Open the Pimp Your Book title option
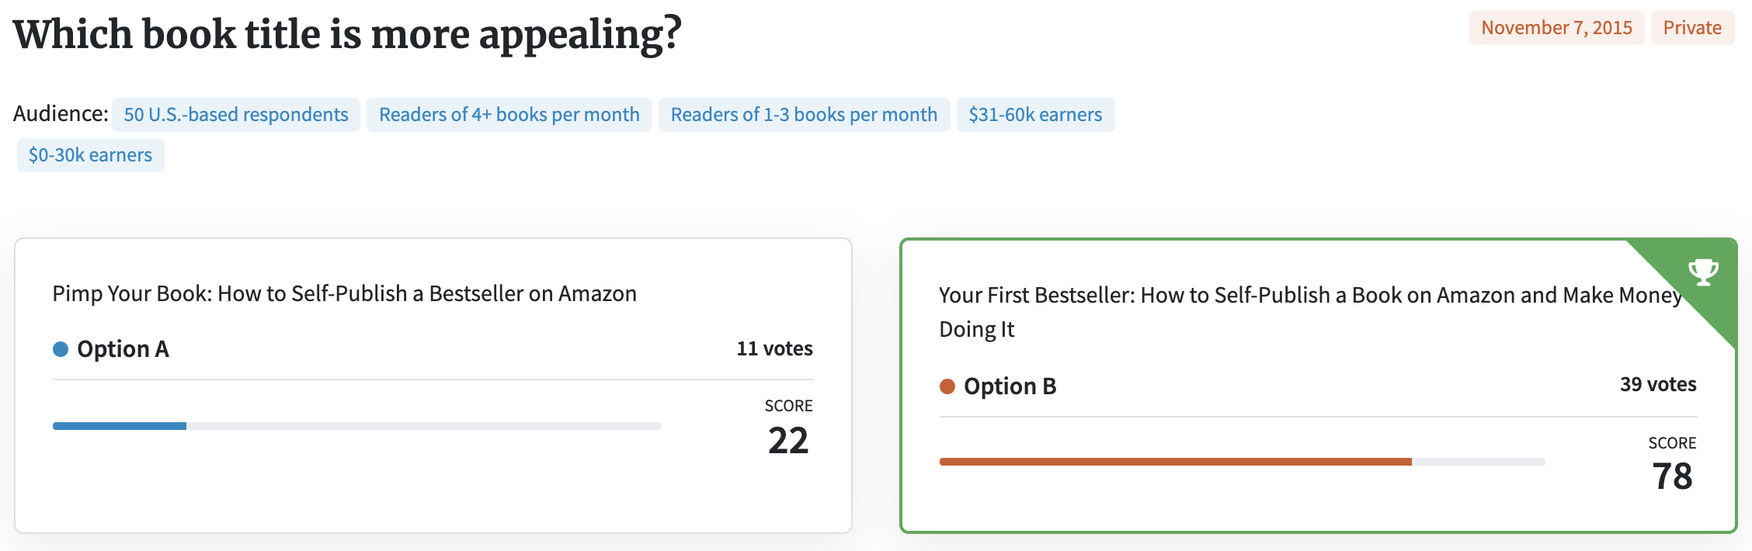The height and width of the screenshot is (551, 1752). tap(344, 293)
